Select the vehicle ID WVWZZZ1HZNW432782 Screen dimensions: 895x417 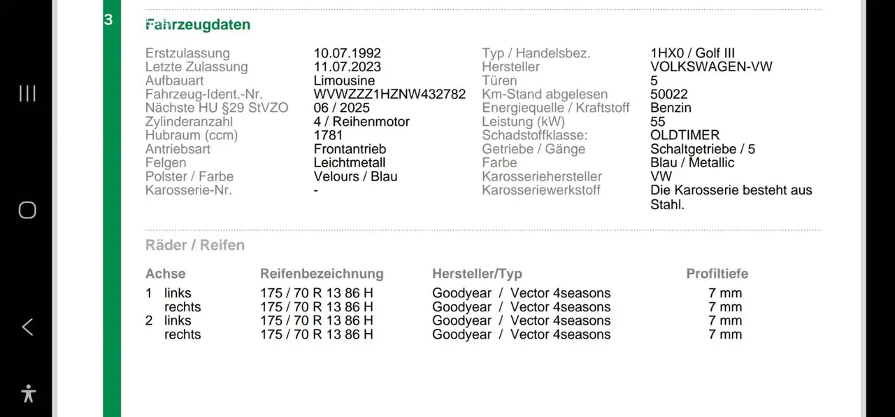389,94
